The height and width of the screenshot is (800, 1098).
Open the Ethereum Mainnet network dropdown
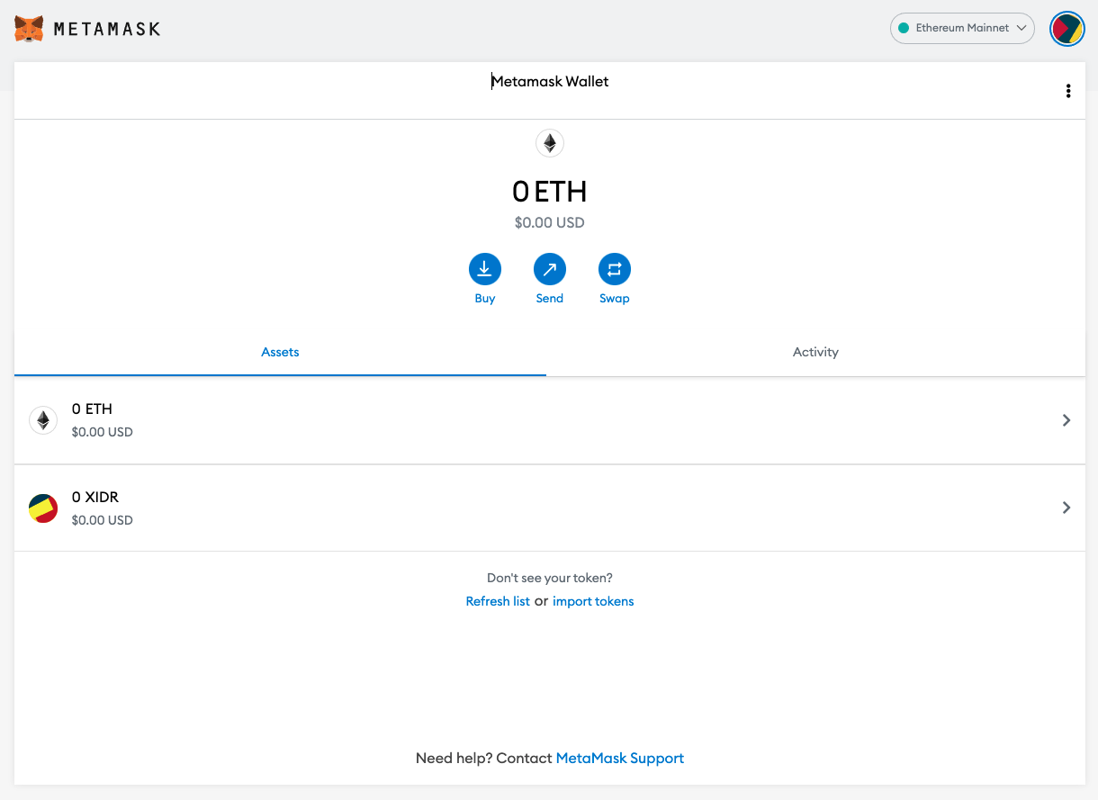(963, 28)
